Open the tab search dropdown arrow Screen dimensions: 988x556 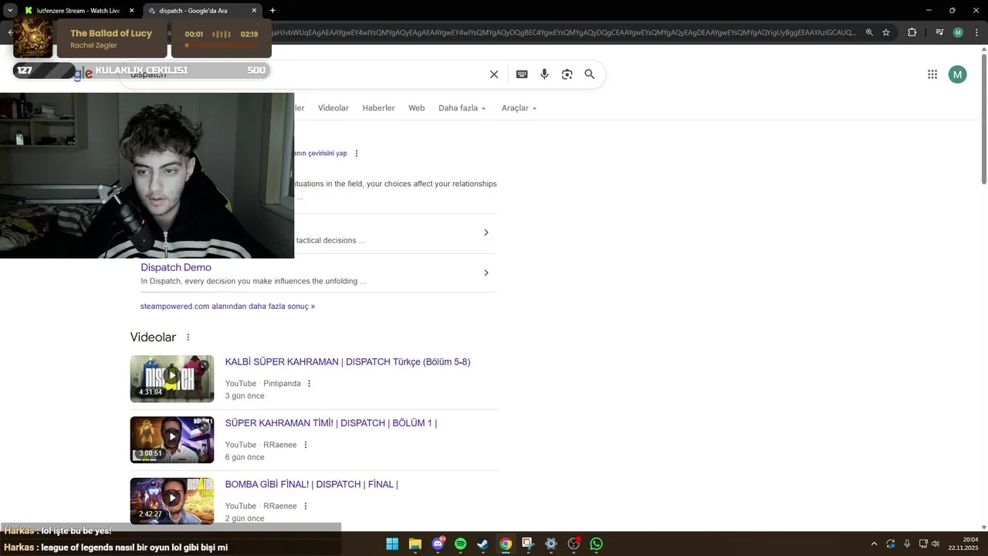[10, 11]
